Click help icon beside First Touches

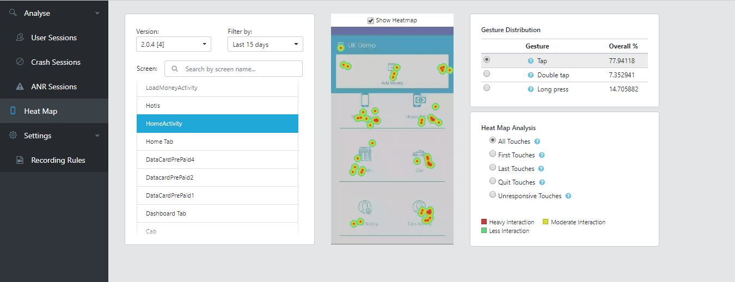click(542, 155)
